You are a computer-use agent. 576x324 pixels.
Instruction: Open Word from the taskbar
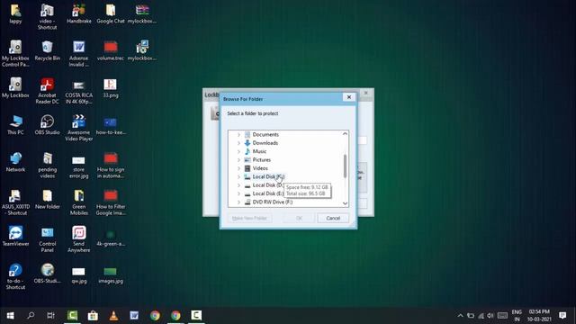(134, 315)
